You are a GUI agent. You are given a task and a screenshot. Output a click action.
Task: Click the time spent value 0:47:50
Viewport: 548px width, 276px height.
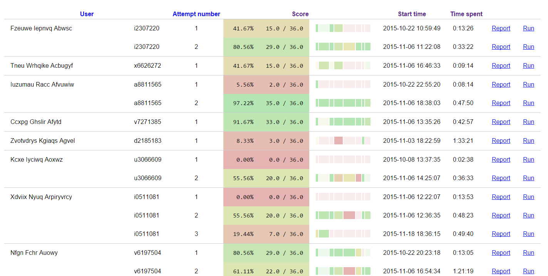point(463,103)
